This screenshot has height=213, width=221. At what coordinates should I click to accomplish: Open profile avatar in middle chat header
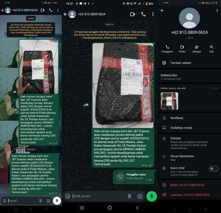click(x=72, y=14)
